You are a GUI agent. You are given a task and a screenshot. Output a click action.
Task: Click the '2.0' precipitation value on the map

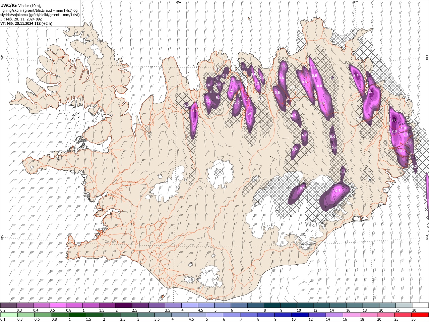[x=394, y=131]
